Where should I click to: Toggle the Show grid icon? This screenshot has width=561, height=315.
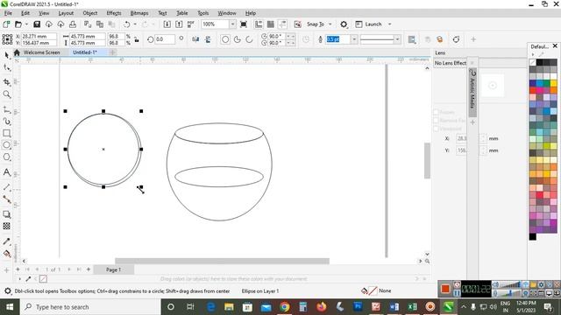[271, 24]
